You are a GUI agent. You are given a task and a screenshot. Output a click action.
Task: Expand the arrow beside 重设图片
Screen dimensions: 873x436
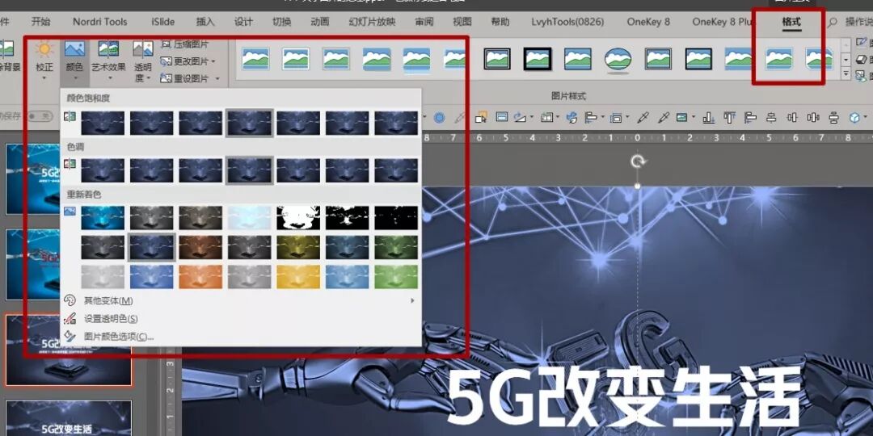coord(217,79)
